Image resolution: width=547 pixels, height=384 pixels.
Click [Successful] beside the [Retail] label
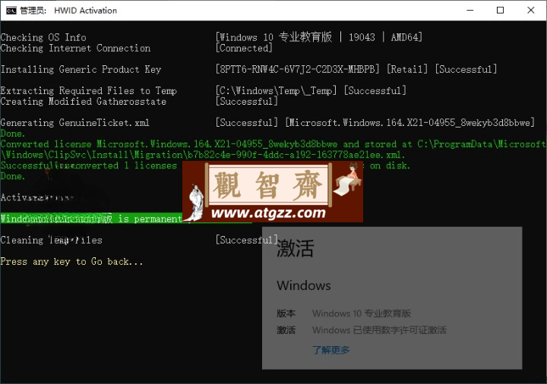click(x=466, y=69)
